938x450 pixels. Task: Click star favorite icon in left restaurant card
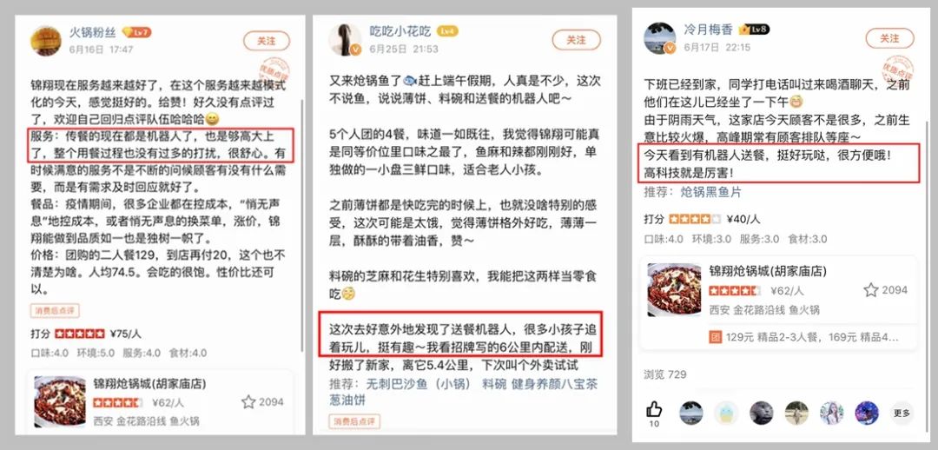pyautogui.click(x=248, y=402)
